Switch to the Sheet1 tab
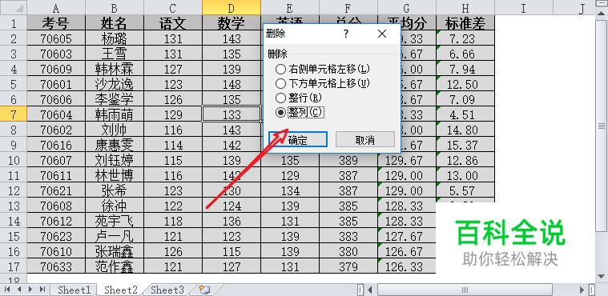608x296 pixels. click(x=74, y=290)
